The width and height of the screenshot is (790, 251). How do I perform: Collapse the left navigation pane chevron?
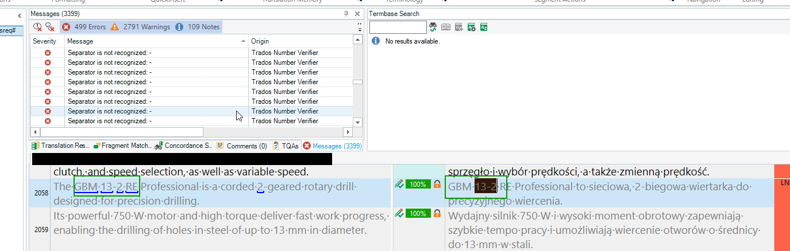coord(20,15)
